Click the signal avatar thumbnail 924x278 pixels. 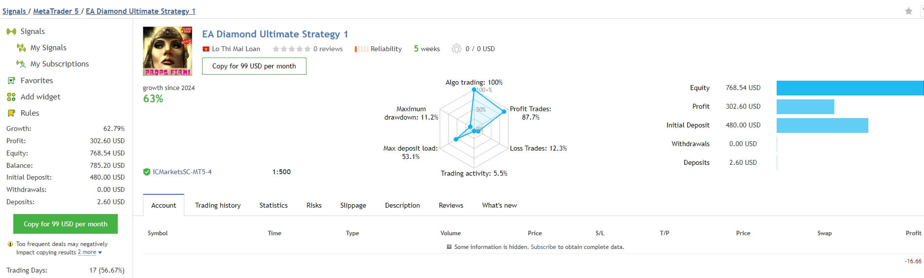coord(168,51)
